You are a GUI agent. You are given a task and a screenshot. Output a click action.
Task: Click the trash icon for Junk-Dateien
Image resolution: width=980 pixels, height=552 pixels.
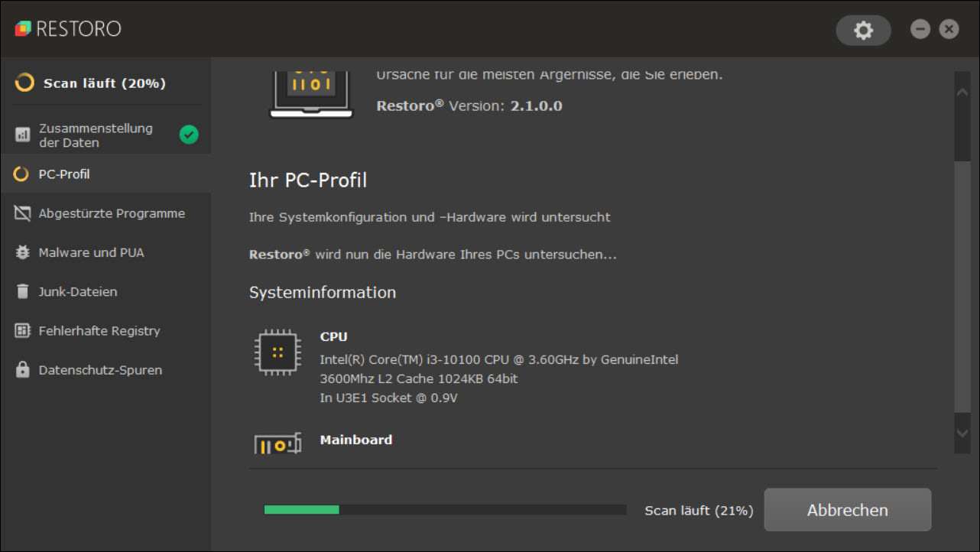(23, 291)
